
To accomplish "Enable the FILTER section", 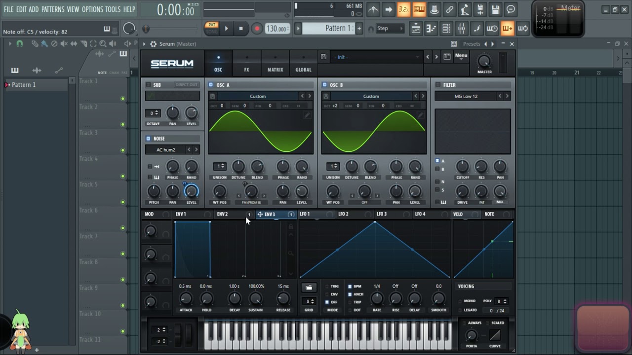I will 438,85.
